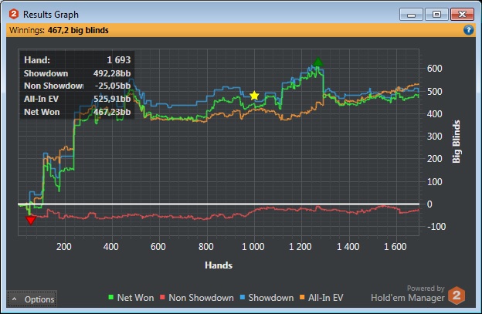This screenshot has width=482, height=314.
Task: Click the Hands x-axis title
Action: click(219, 265)
